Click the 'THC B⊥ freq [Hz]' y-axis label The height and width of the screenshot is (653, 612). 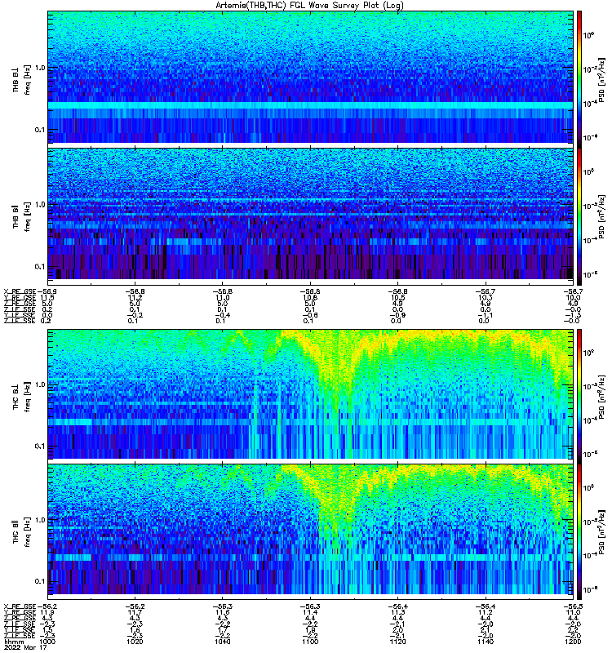[x=21, y=396]
